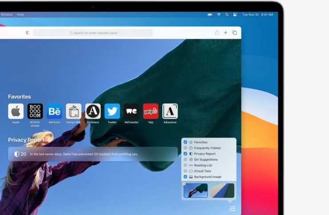The width and height of the screenshot is (329, 215).
Task: Open the Yelp favorite icon
Action: click(151, 111)
